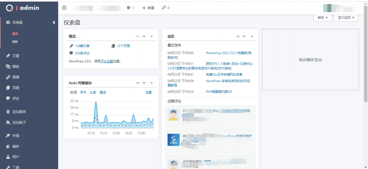Screen dimensions: 368x169
Task: Click the 页面 pages icon in sidebar
Action: pyautogui.click(x=8, y=88)
